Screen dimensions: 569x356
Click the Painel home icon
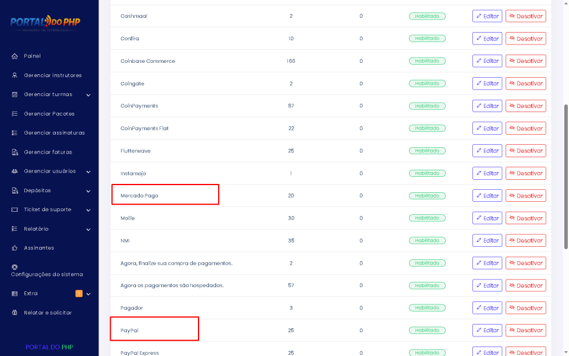tap(14, 56)
